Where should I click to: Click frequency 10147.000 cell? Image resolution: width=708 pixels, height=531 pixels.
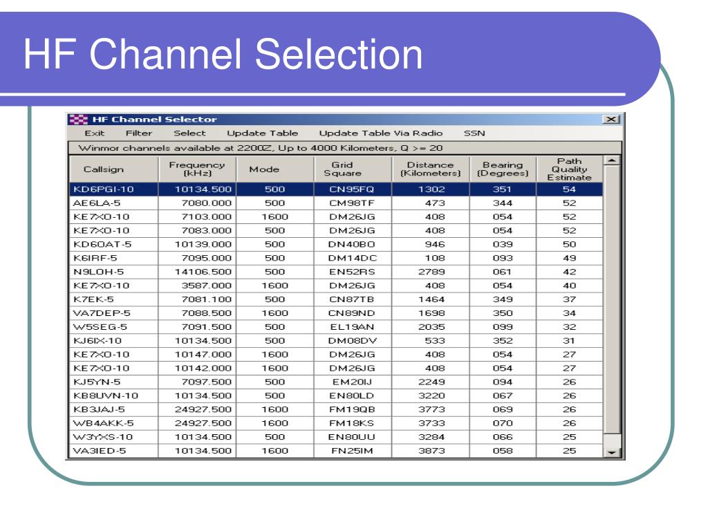pyautogui.click(x=197, y=355)
